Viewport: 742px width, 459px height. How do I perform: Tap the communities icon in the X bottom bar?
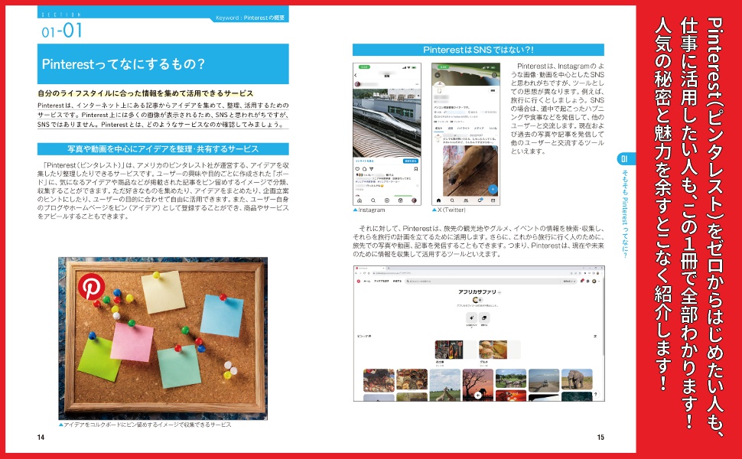click(466, 200)
